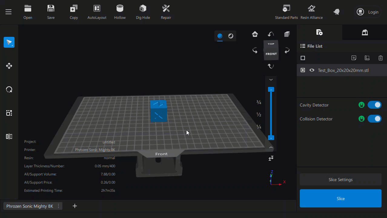Open the hamburger main menu

8,12
